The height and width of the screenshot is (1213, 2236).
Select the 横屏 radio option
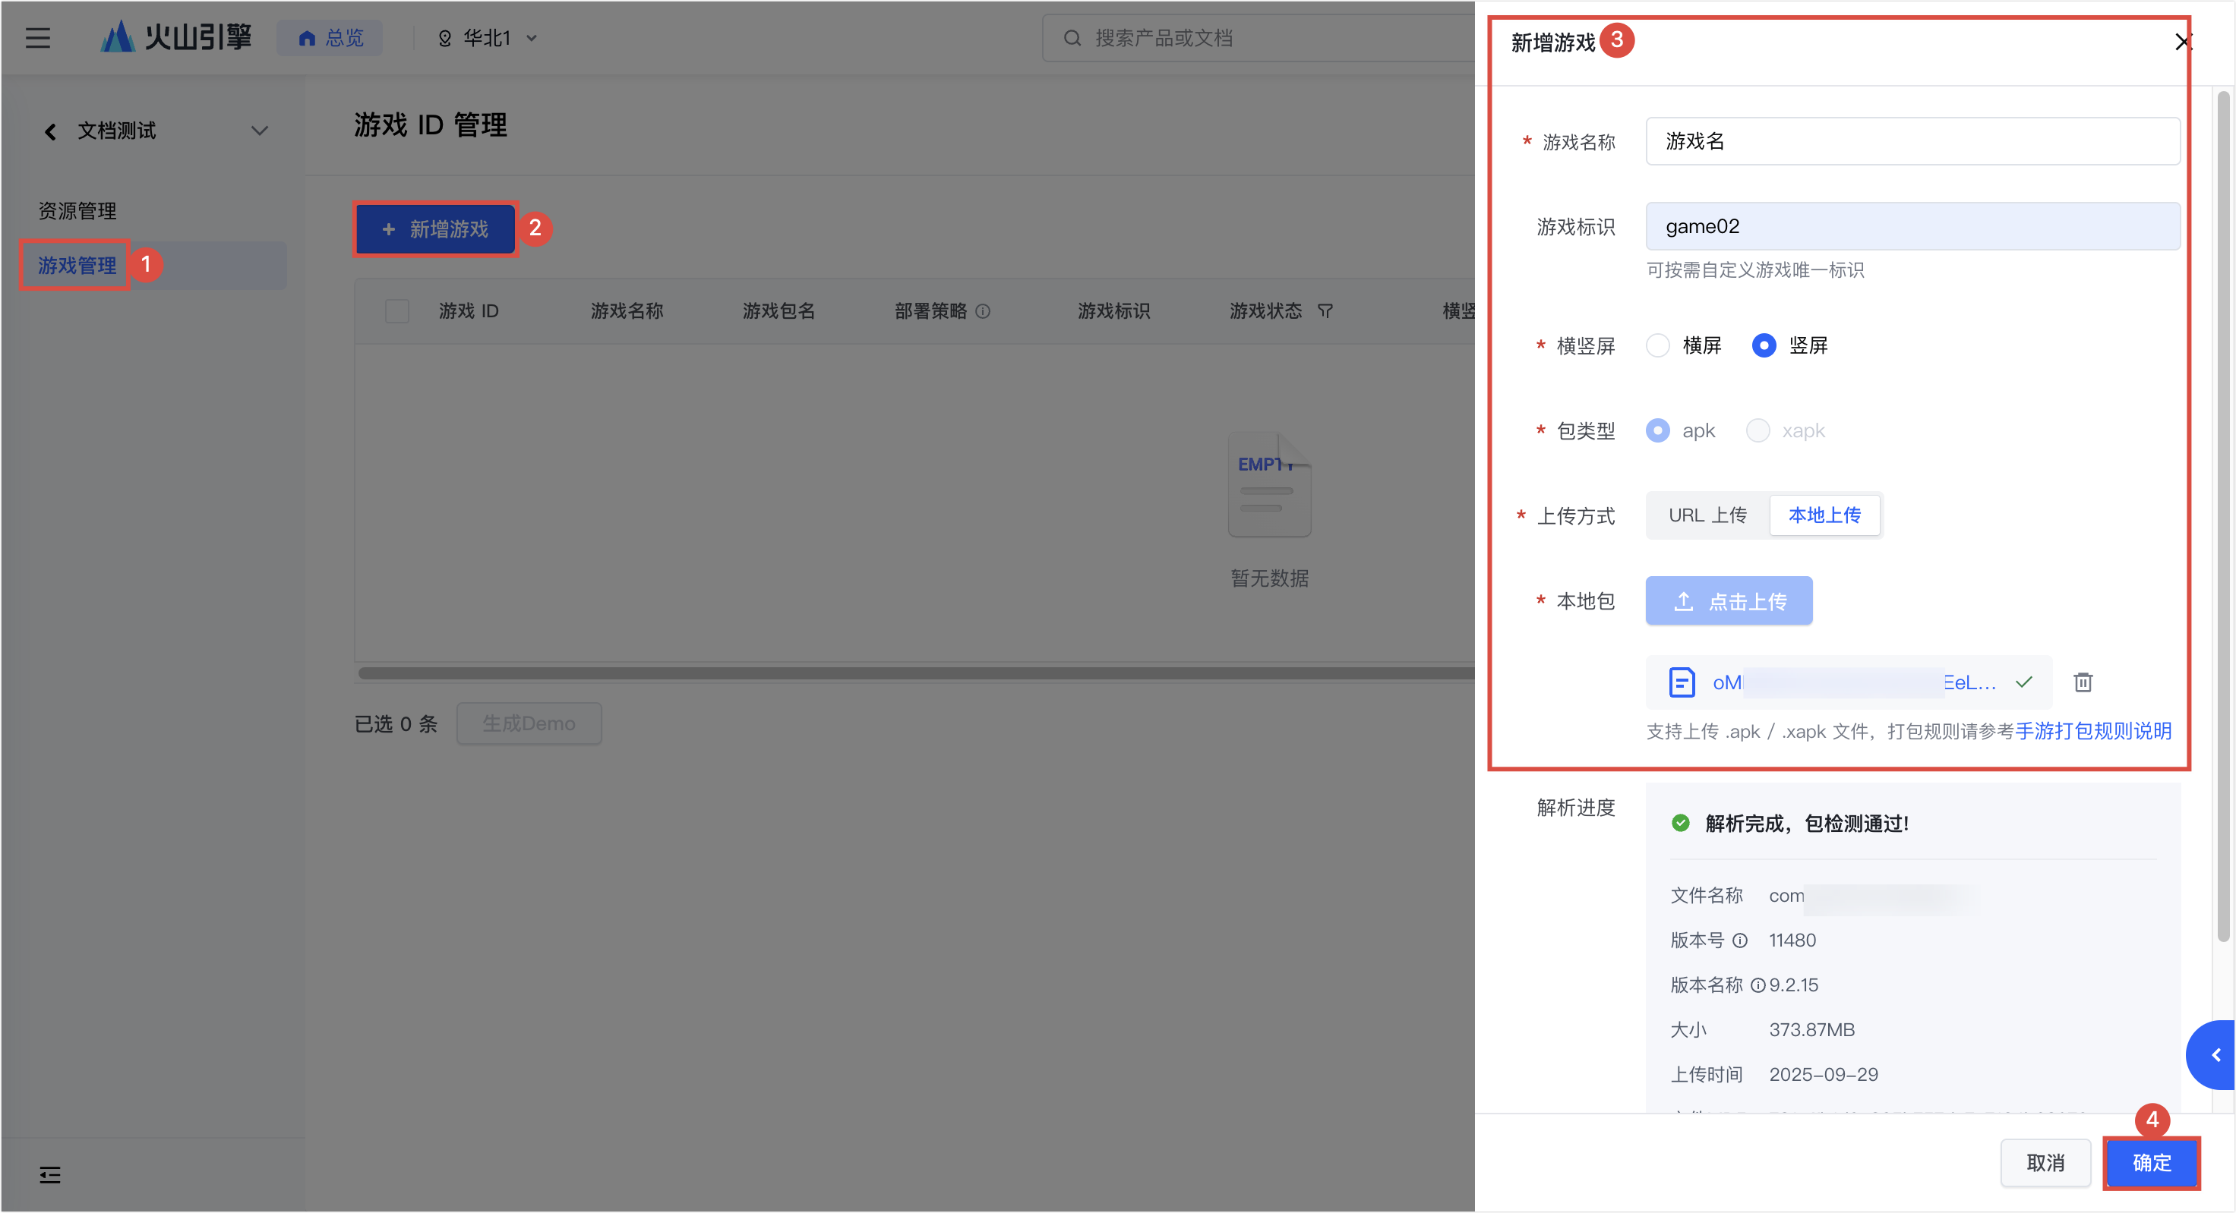pos(1658,345)
